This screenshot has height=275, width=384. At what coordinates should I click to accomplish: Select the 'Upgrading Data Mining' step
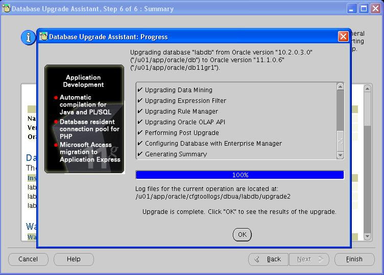179,90
